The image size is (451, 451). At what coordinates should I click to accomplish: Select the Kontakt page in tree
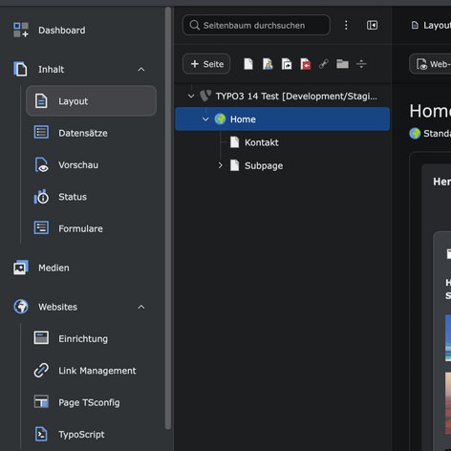tap(262, 142)
